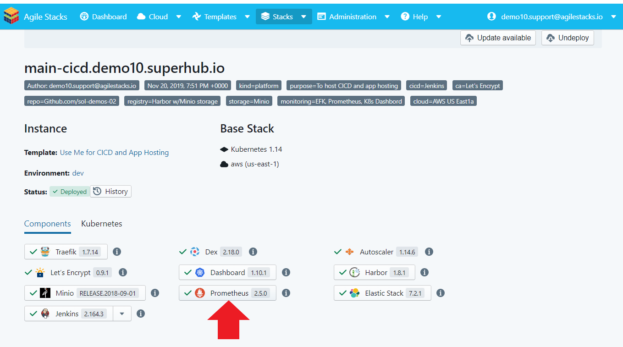
Task: Open the Harbor component button
Action: [375, 272]
